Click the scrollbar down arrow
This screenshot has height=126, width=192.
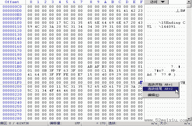[189, 119]
